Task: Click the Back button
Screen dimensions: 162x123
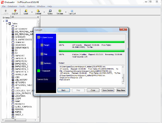Action: pos(64,90)
